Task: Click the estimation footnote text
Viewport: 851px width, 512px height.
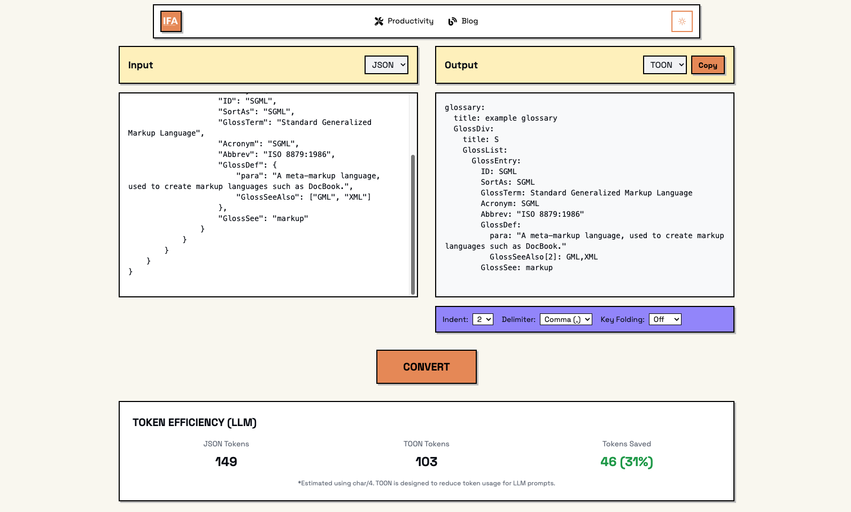Action: [427, 483]
